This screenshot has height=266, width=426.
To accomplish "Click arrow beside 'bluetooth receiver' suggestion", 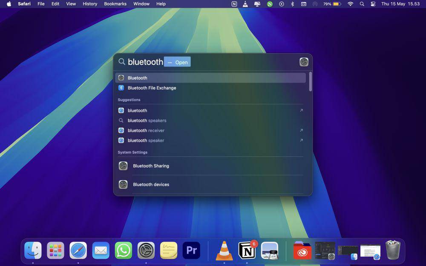I will (301, 130).
